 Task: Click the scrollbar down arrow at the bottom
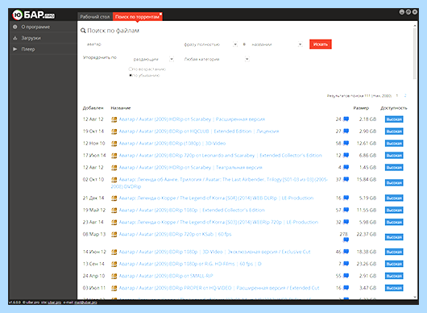pyautogui.click(x=415, y=297)
